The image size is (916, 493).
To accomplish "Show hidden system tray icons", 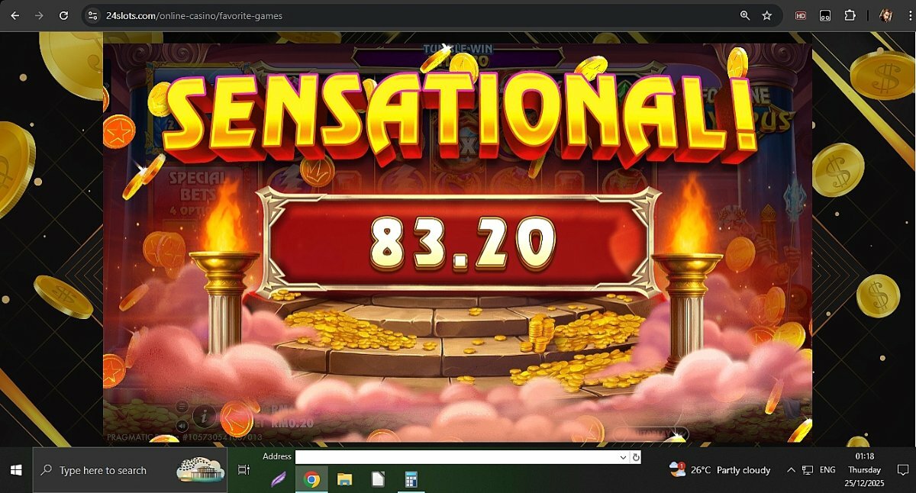I will tap(791, 470).
